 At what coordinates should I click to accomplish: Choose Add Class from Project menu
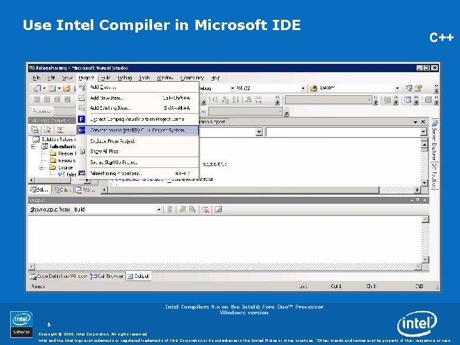[x=138, y=87]
